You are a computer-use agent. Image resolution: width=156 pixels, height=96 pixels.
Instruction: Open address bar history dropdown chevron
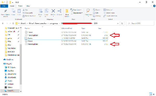pos(118,23)
